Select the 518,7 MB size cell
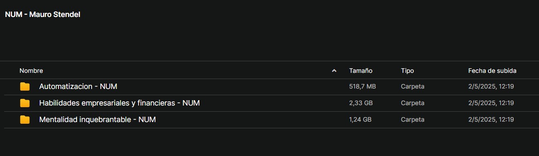The height and width of the screenshot is (156, 539). point(362,86)
